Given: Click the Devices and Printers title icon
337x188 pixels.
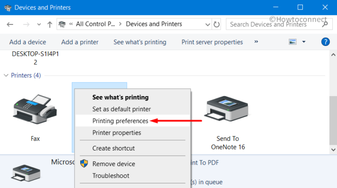Looking at the screenshot, I should click(8, 8).
